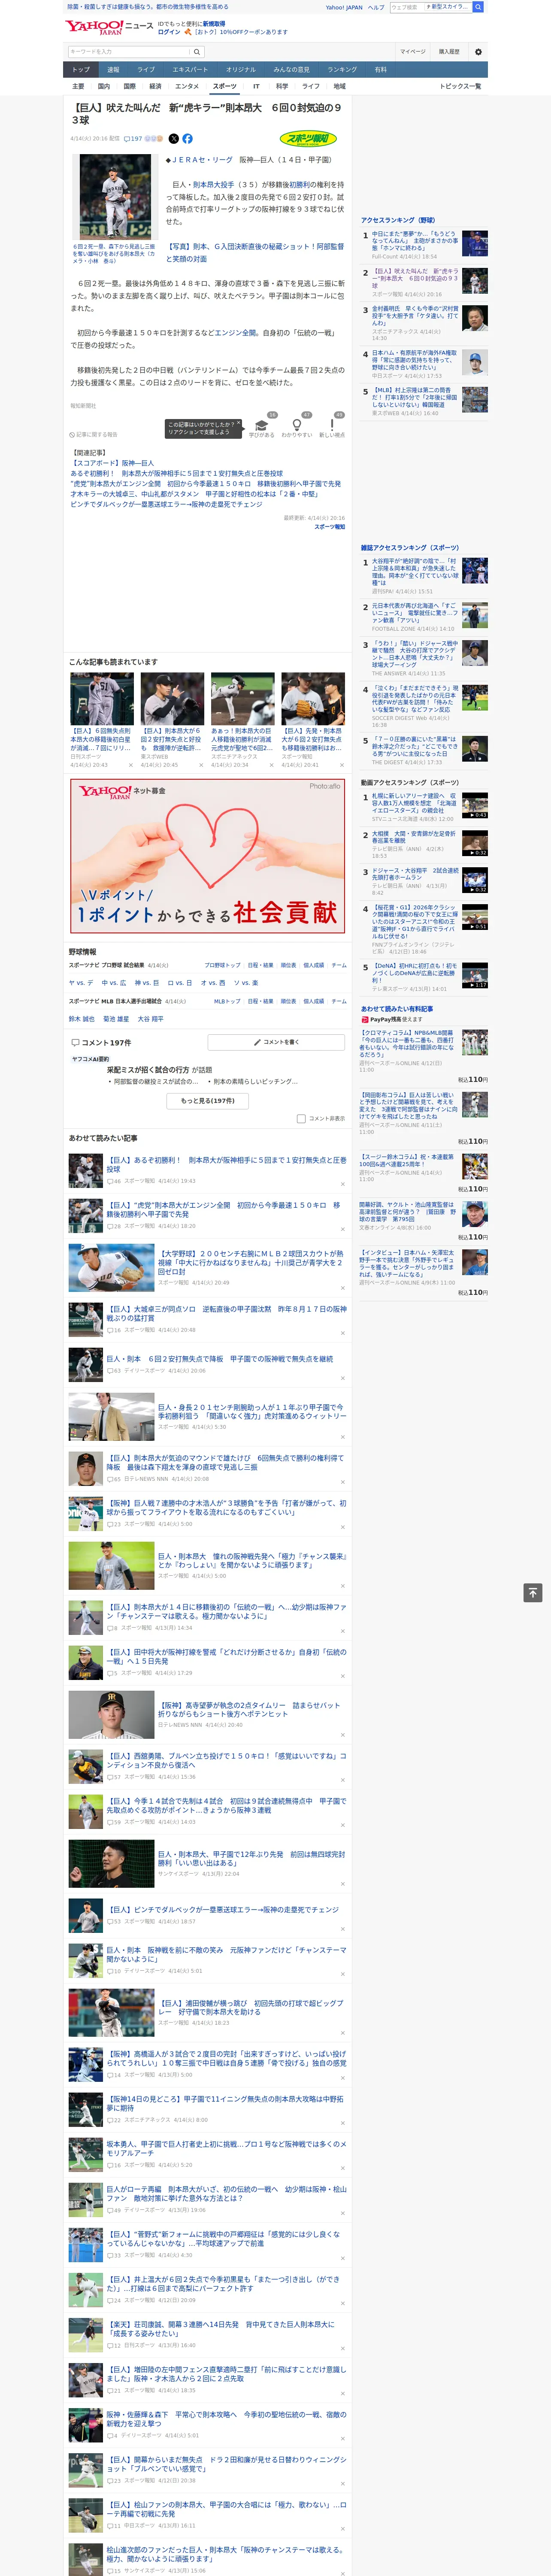Open the 鈴木 誠也 player link
The image size is (551, 2576).
coord(81,1019)
